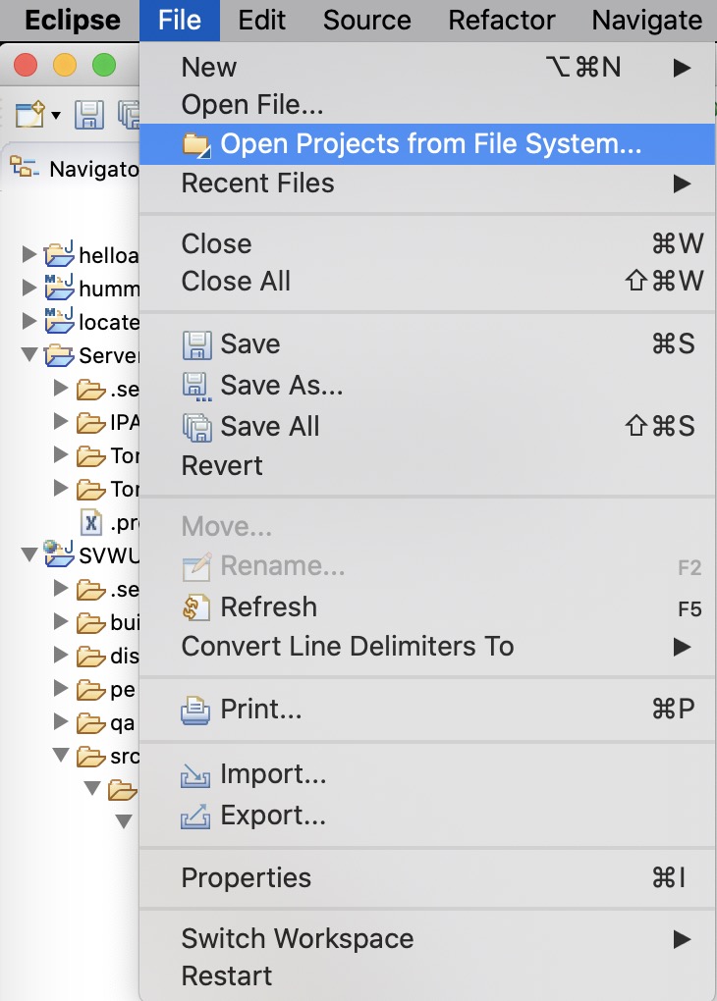Click the Navigator view hierarchy icon
This screenshot has width=717, height=1001.
(x=25, y=167)
